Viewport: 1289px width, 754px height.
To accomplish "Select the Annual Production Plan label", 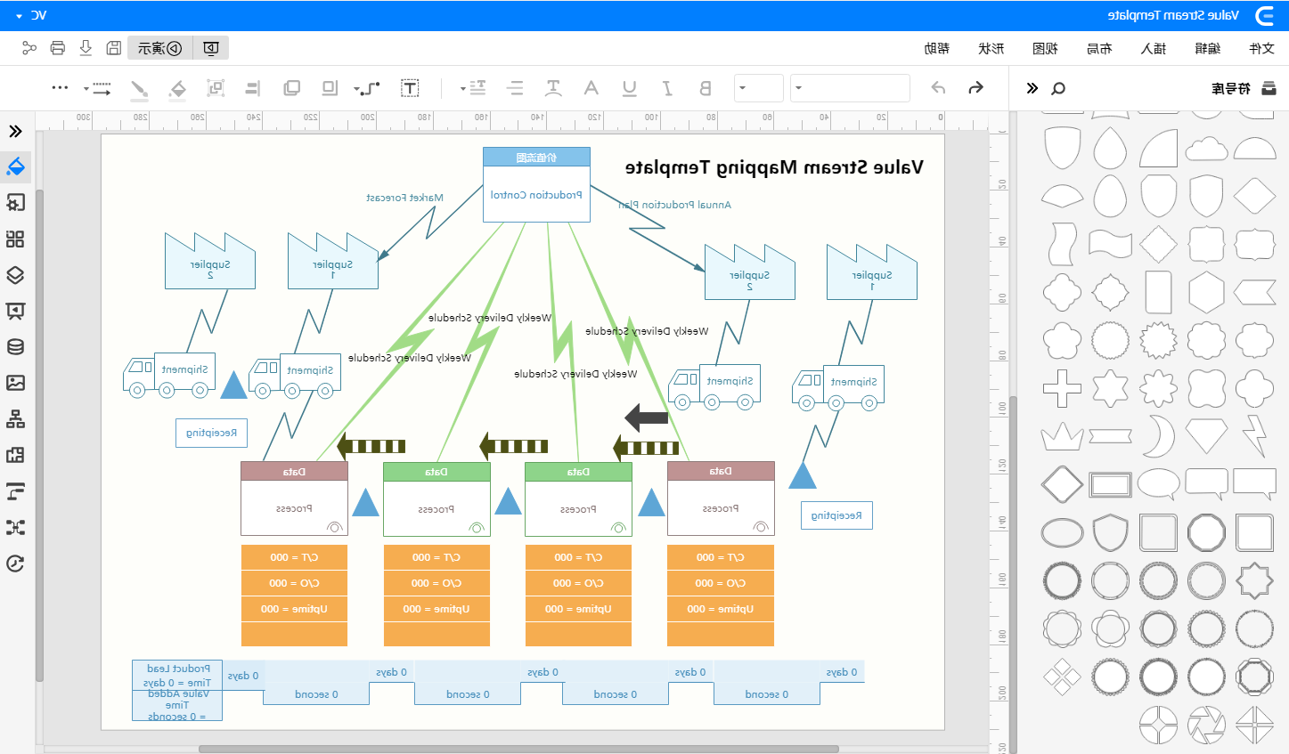I will 674,205.
